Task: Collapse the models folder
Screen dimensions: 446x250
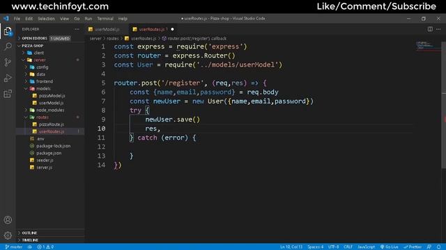Action: 50,88
